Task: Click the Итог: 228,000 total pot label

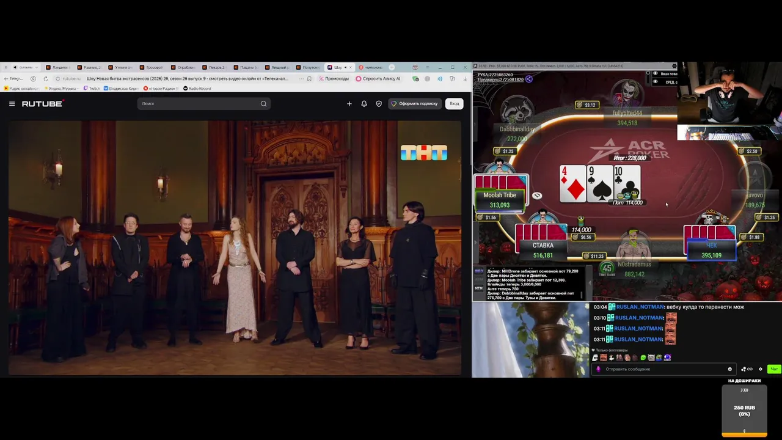Action: point(630,158)
